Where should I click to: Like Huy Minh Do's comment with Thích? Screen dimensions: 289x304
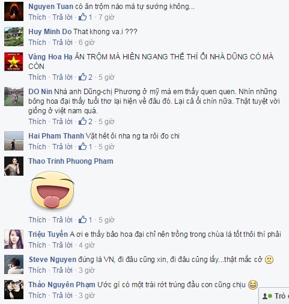click(x=37, y=43)
